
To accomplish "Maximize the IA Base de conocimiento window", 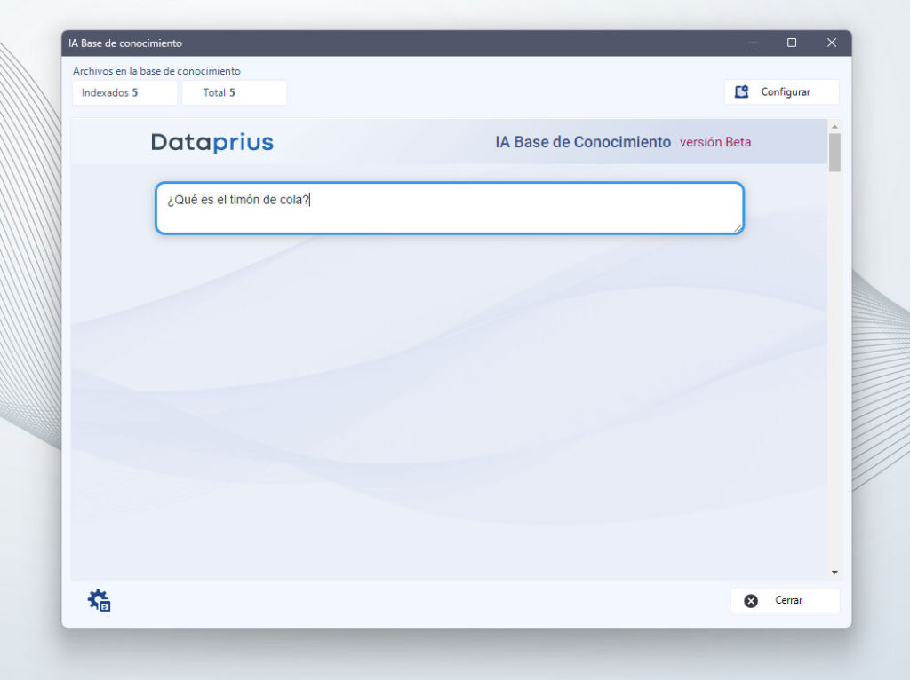I will [x=792, y=43].
